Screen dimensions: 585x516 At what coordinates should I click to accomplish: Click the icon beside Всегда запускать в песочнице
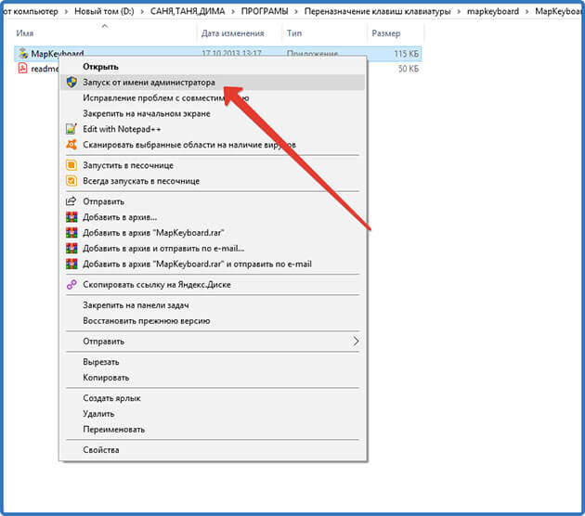pyautogui.click(x=71, y=181)
